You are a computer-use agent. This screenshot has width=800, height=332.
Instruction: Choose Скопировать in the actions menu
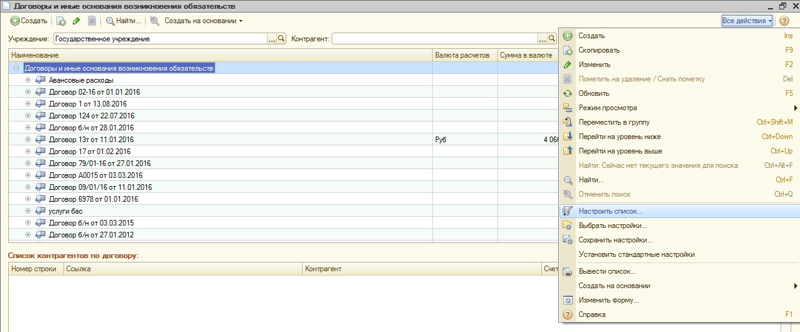[x=679, y=50]
